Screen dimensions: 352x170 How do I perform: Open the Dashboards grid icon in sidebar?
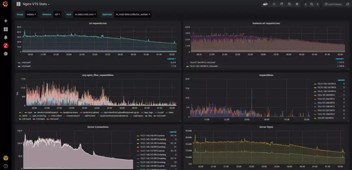(6, 29)
